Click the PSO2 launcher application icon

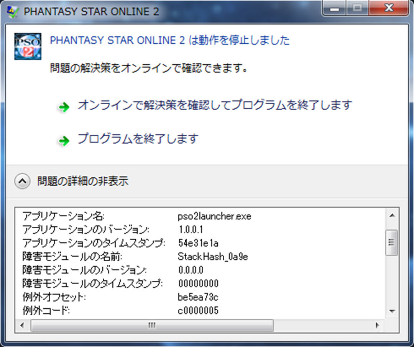point(27,46)
